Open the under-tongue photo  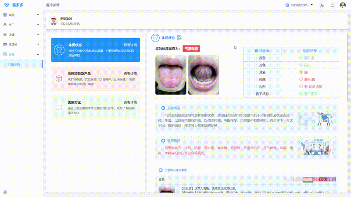tap(204, 75)
